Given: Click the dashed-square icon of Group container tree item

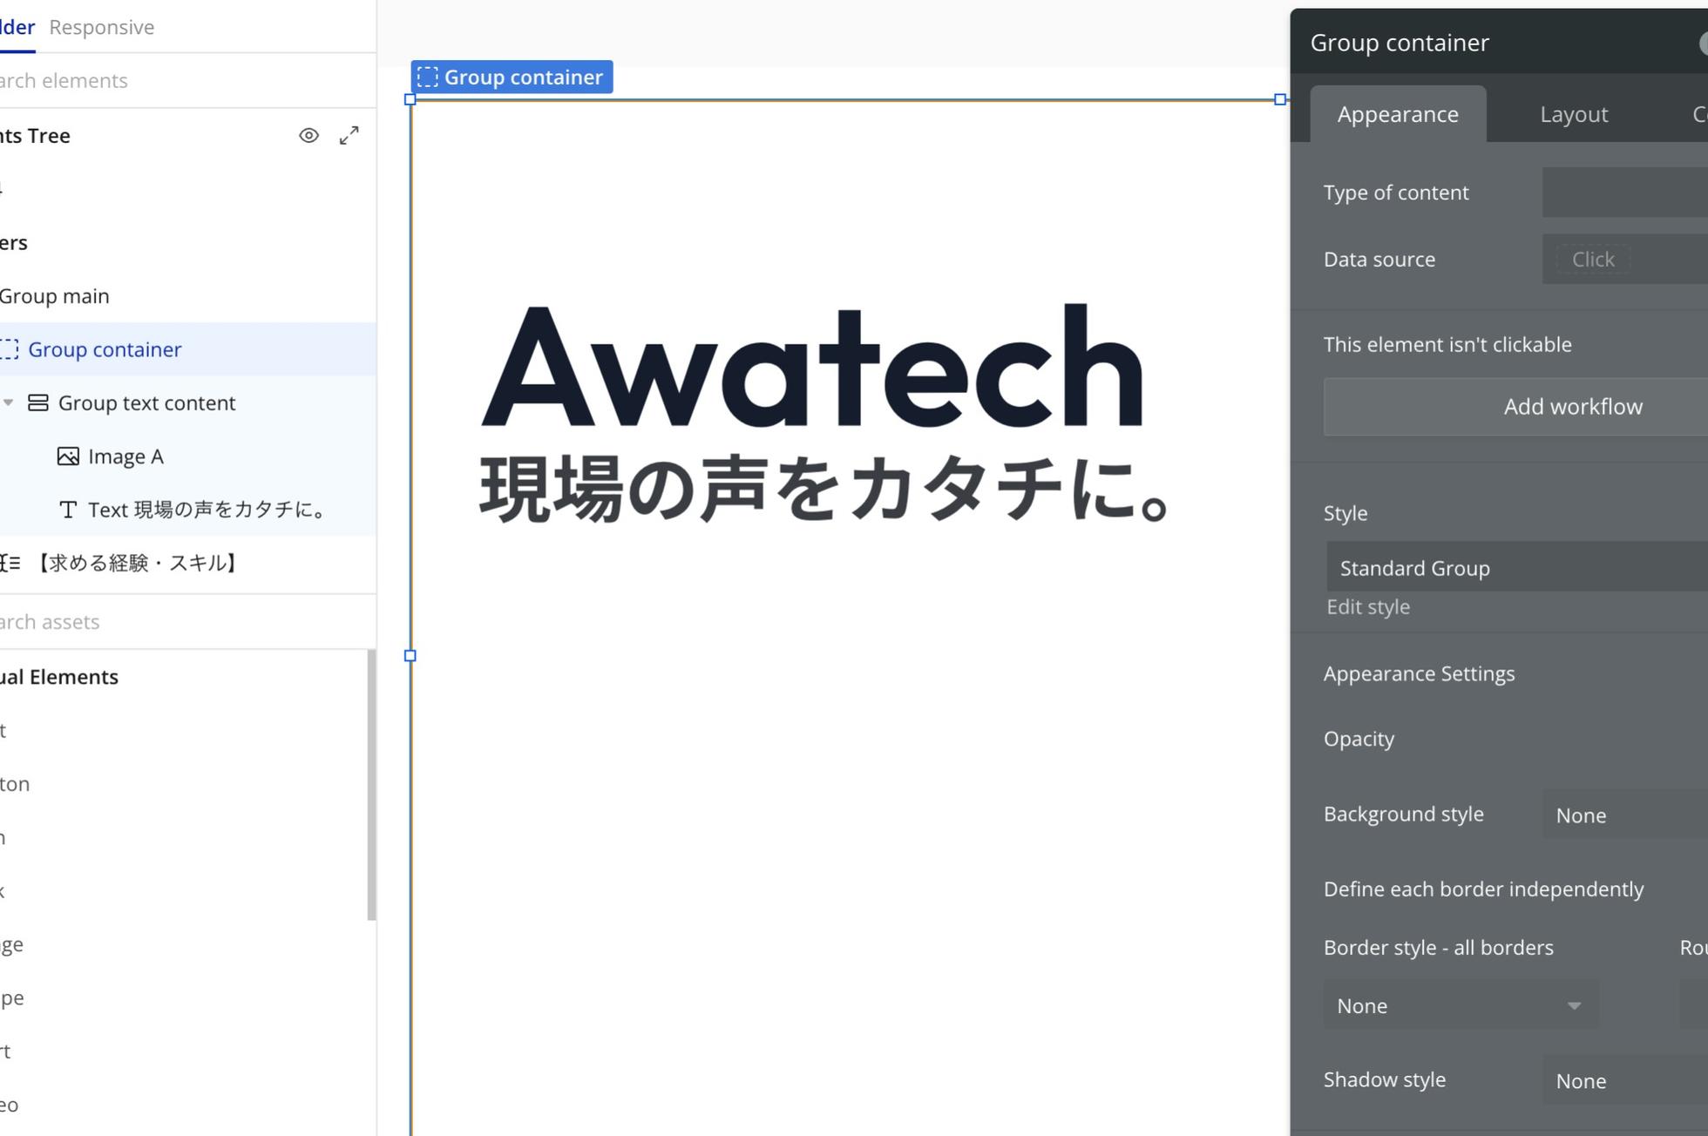Looking at the screenshot, I should [10, 349].
